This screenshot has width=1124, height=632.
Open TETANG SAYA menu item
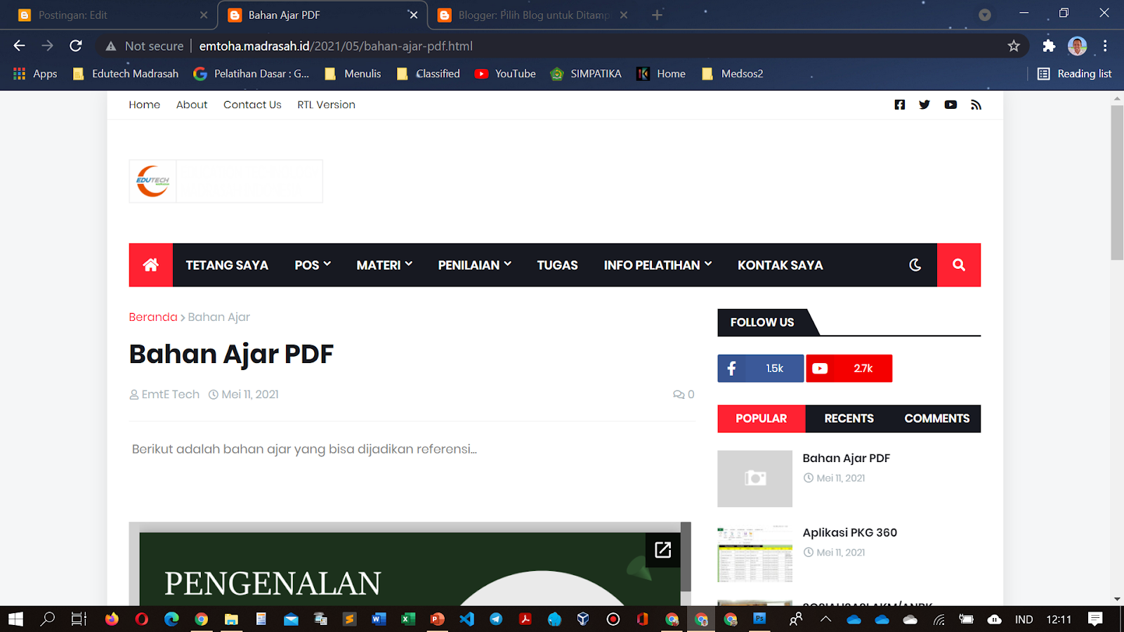tap(227, 265)
